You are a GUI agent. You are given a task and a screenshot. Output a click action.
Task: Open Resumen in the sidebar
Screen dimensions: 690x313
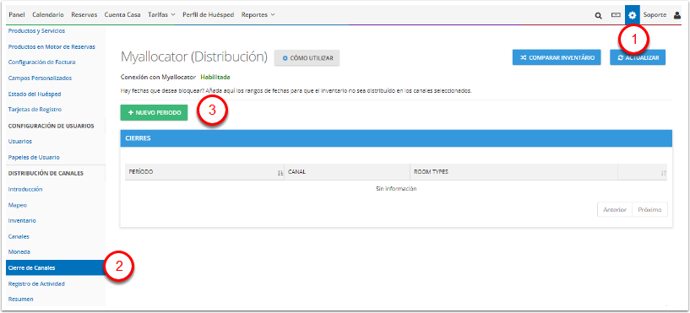20,300
